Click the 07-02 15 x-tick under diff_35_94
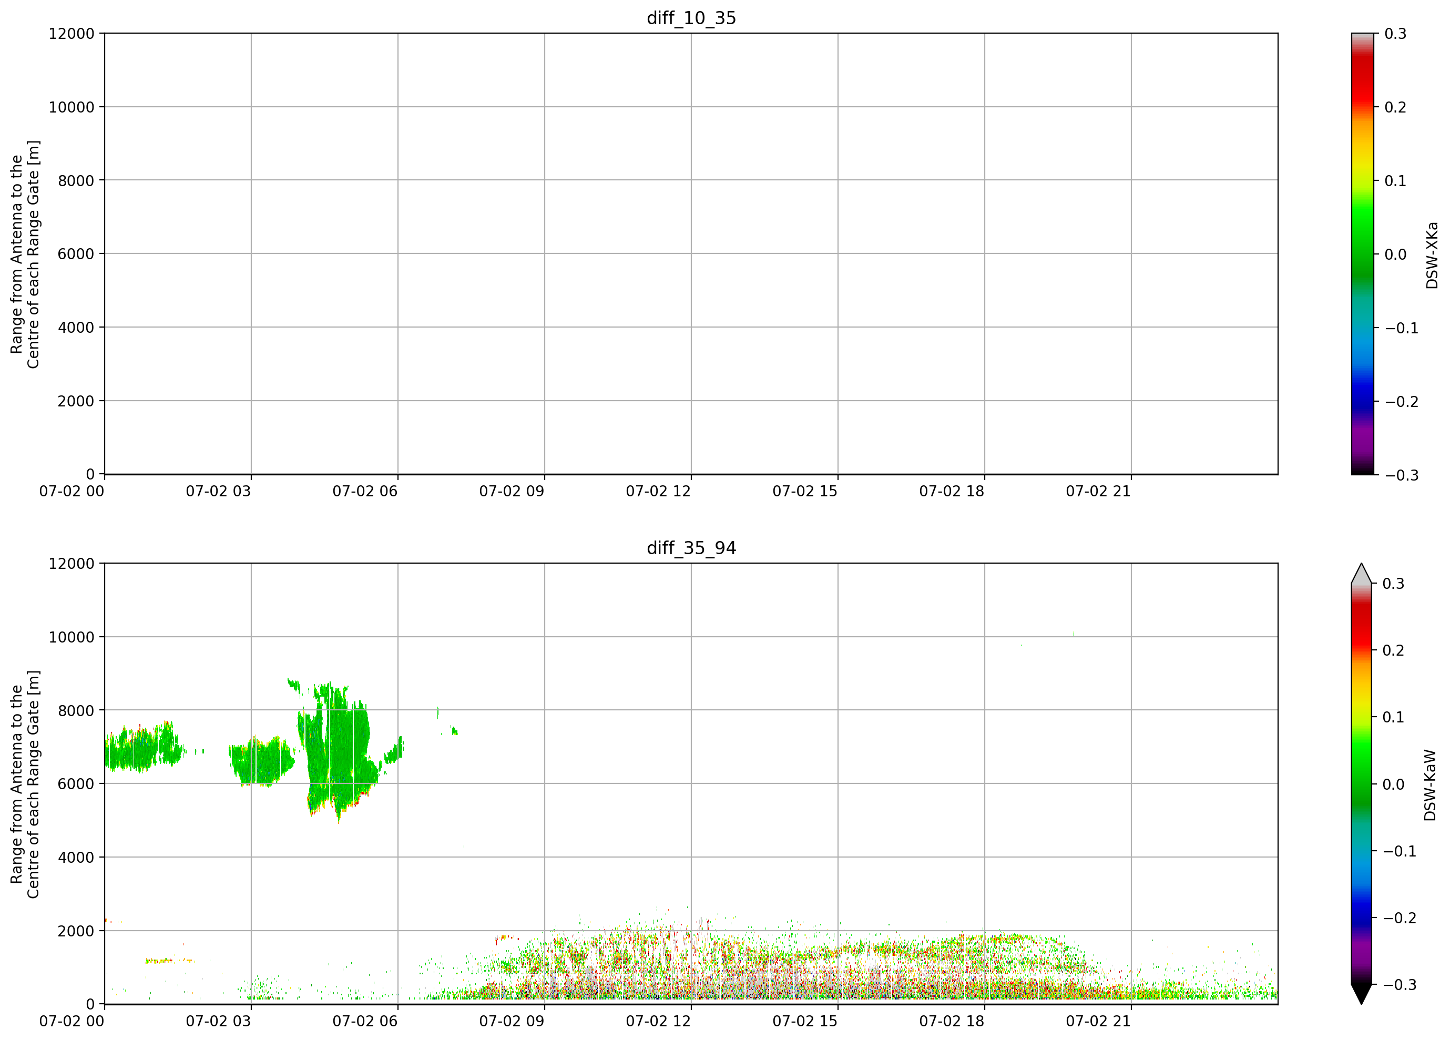 pyautogui.click(x=805, y=1021)
